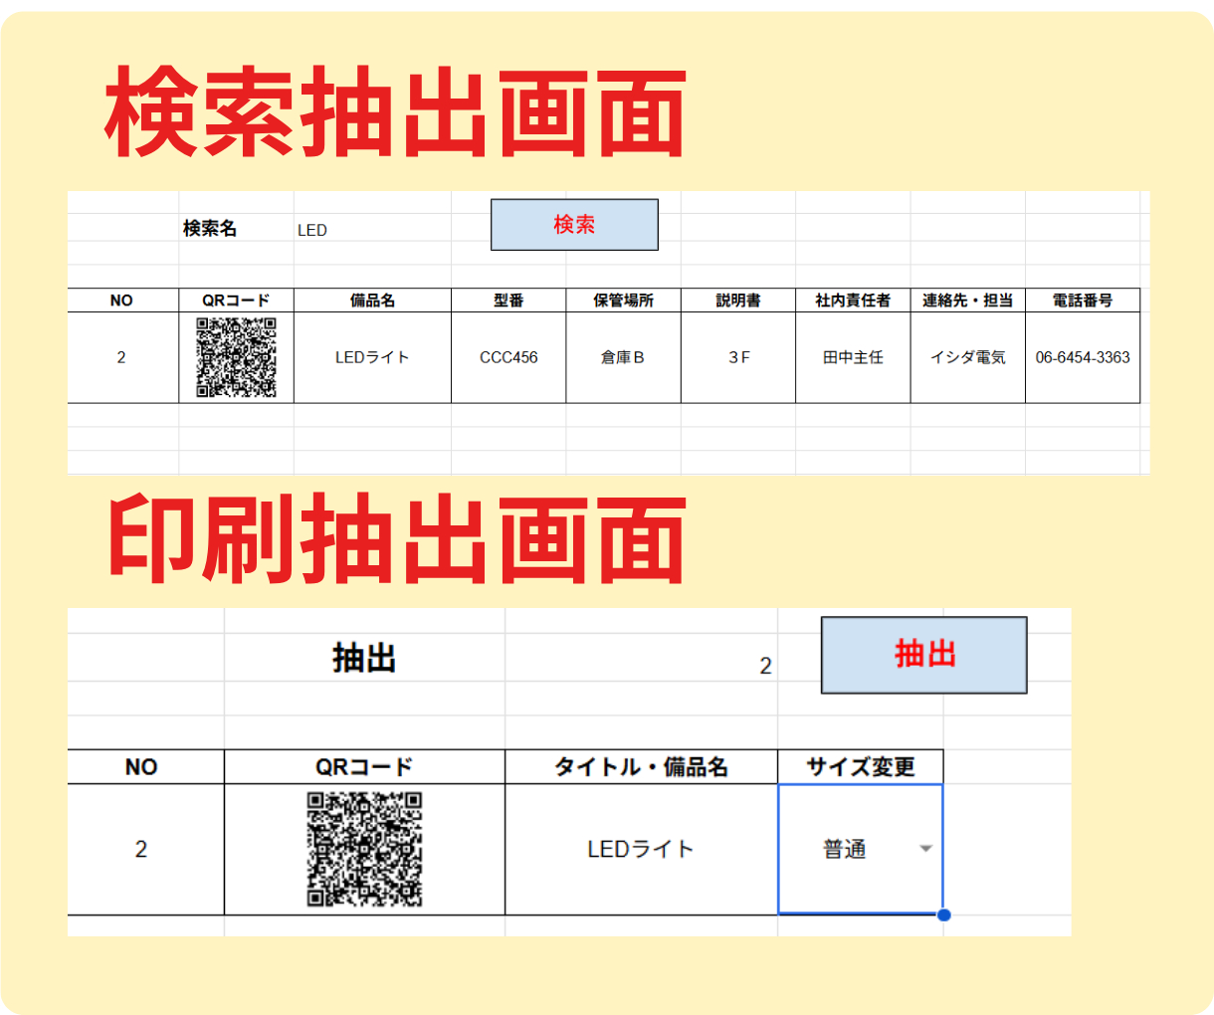Click the 保管場所 column header
The width and height of the screenshot is (1214, 1015).
623,301
